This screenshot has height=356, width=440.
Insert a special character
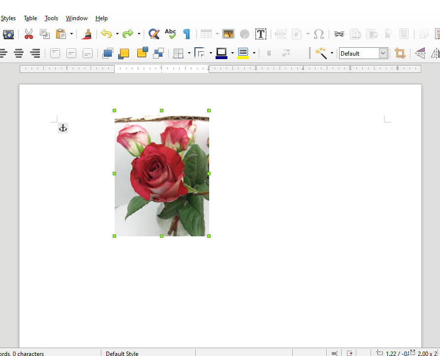318,34
